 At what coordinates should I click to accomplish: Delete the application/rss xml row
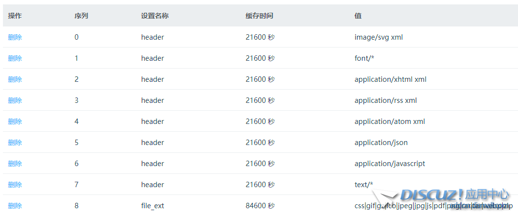pyautogui.click(x=15, y=100)
